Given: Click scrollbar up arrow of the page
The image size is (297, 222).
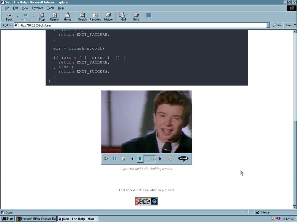Looking at the screenshot, I should point(295,32).
